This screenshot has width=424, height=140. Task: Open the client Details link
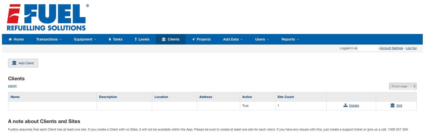point(354,106)
